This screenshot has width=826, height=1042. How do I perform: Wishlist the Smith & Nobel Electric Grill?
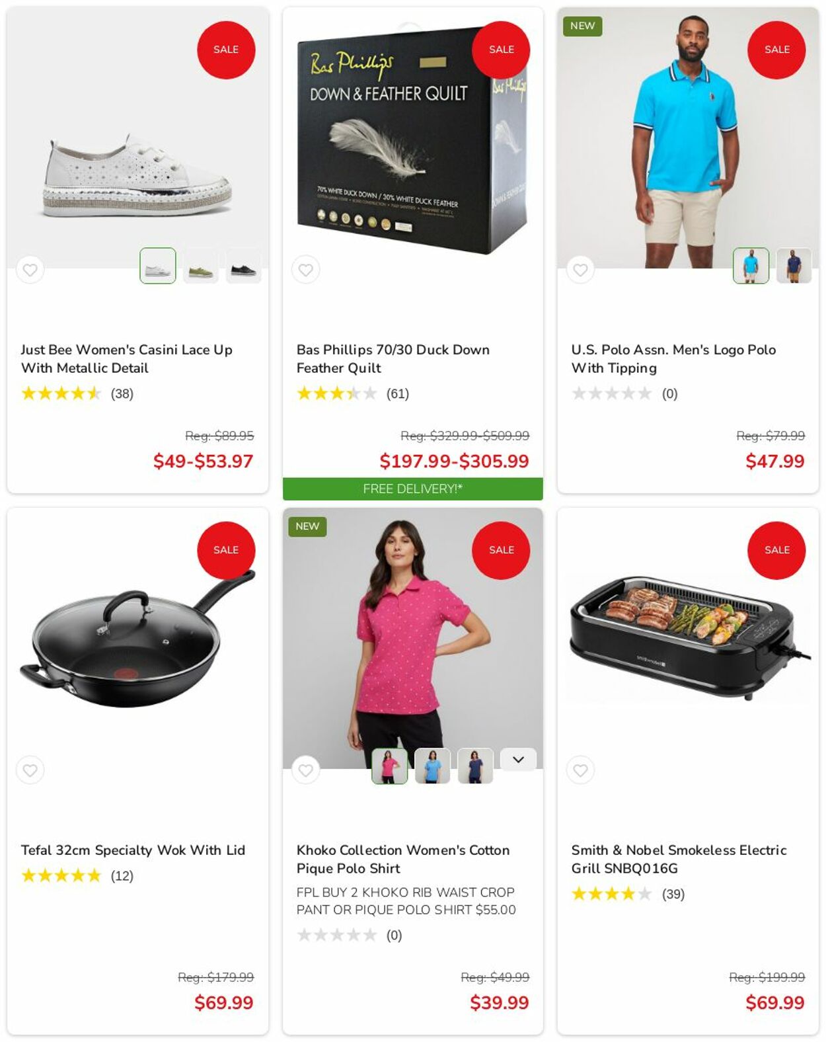click(580, 770)
